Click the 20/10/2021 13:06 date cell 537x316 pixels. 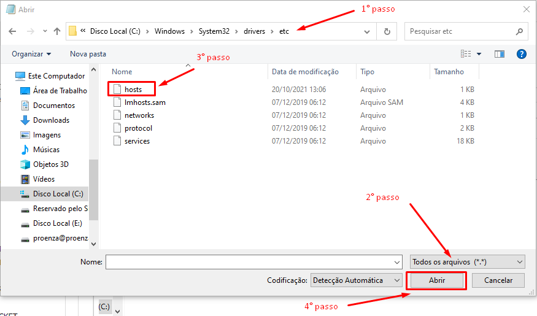click(x=299, y=90)
